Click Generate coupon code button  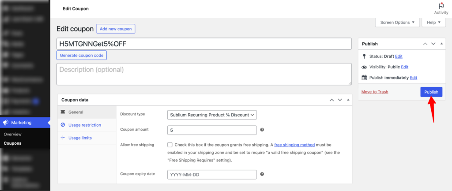click(x=82, y=56)
